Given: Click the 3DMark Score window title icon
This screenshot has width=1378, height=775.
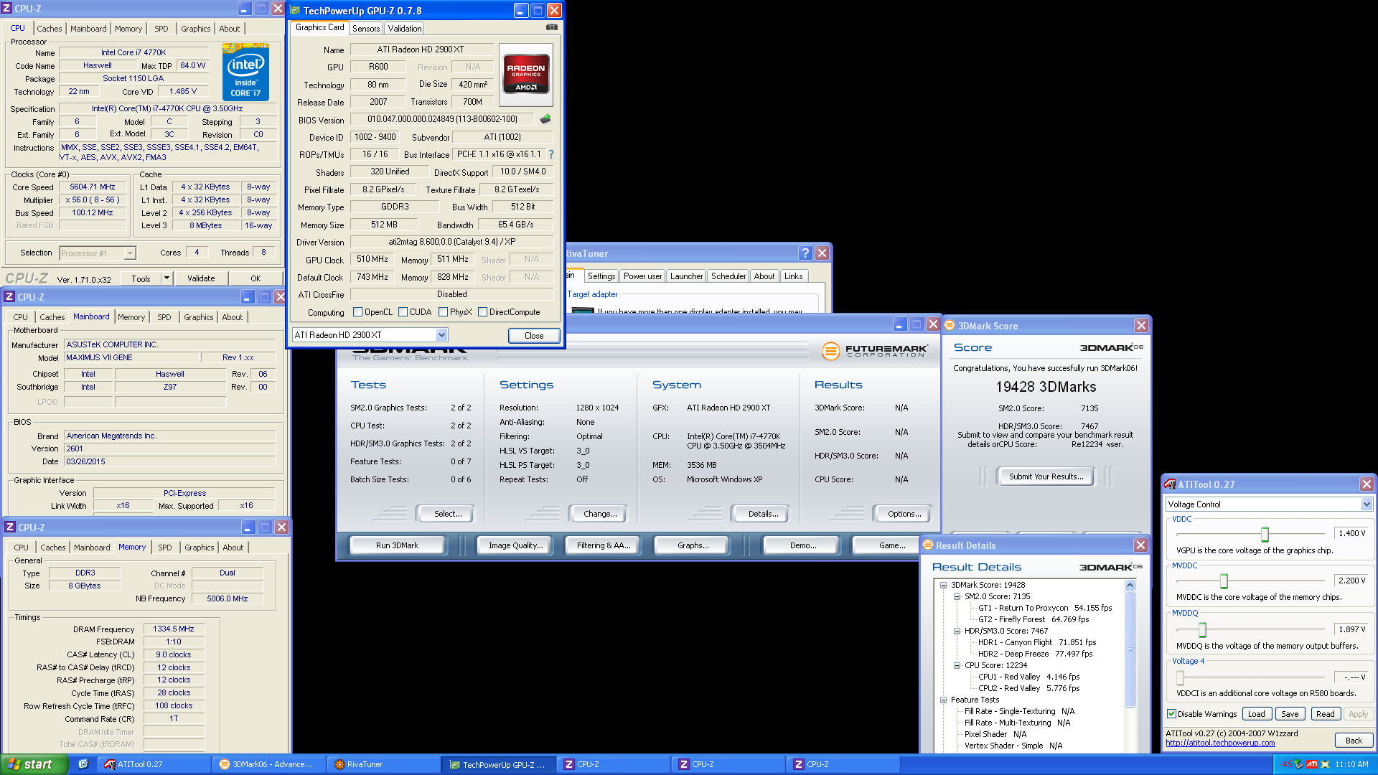Looking at the screenshot, I should [950, 326].
